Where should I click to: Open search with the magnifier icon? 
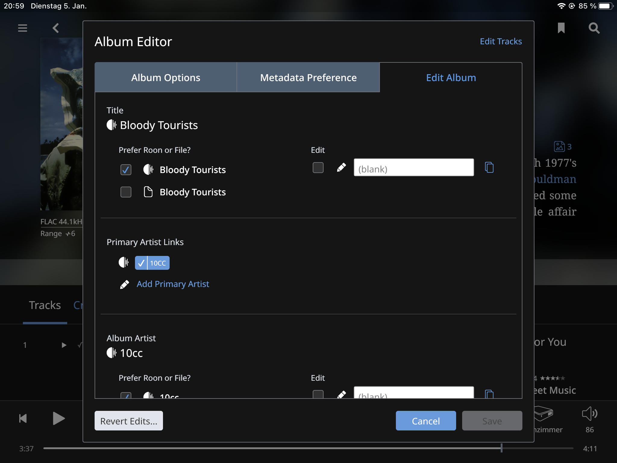(x=594, y=28)
